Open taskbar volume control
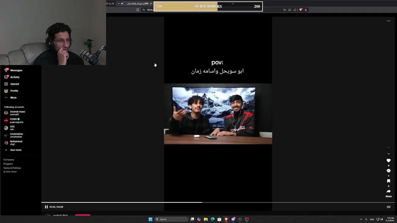The image size is (397, 223). click(381, 219)
